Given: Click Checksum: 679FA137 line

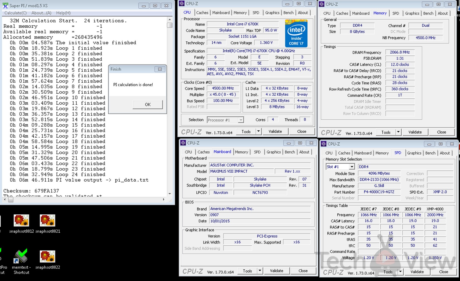Looking at the screenshot, I should [x=31, y=191].
